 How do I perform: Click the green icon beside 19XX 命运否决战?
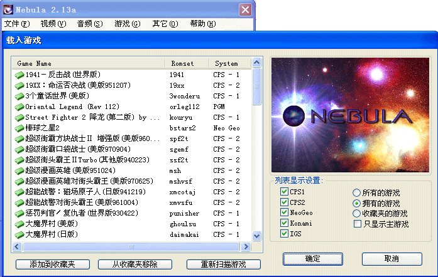(19, 85)
